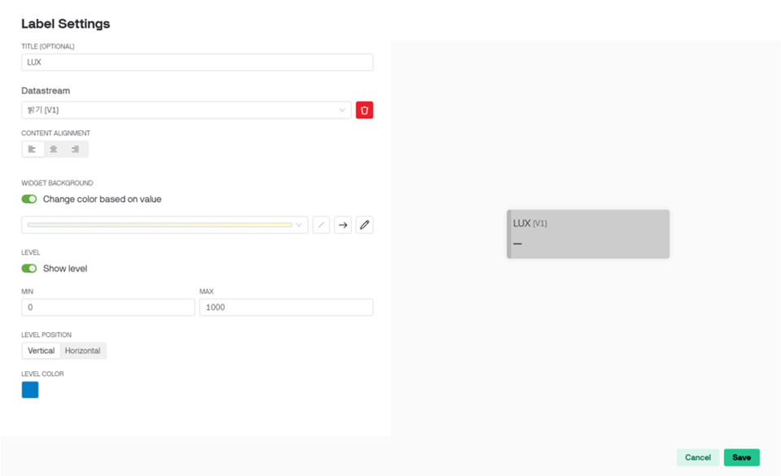781x476 pixels.
Task: Click the diagonal line gradient type icon
Action: click(x=321, y=225)
